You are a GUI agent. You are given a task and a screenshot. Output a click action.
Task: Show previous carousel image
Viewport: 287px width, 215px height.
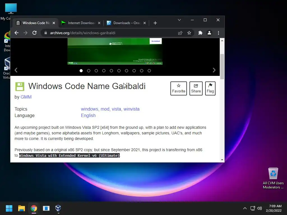pos(16,70)
